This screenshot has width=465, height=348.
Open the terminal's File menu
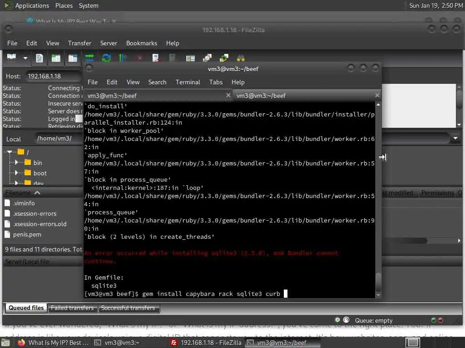[x=93, y=82]
